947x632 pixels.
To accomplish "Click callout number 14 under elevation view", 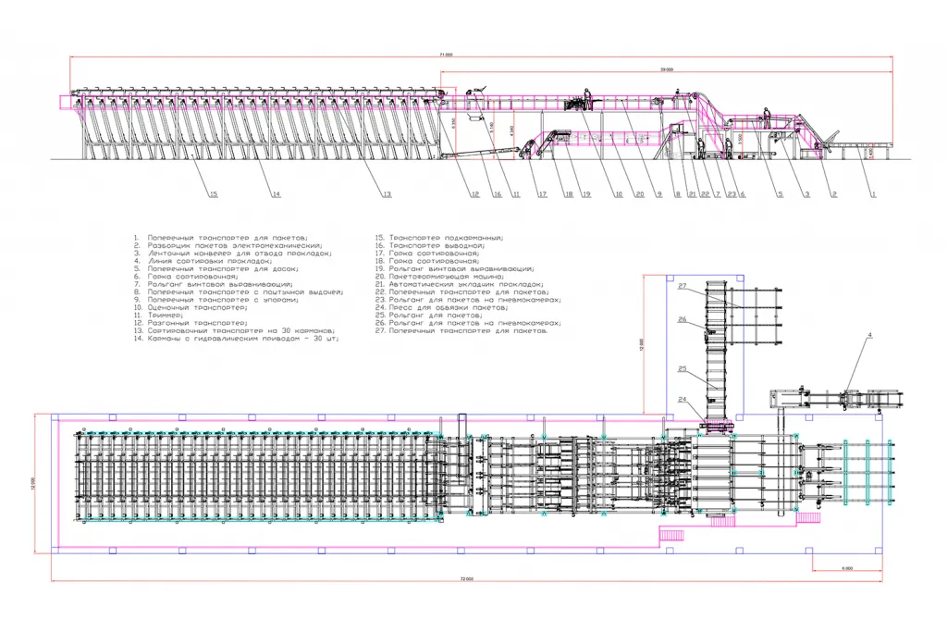I will 276,194.
